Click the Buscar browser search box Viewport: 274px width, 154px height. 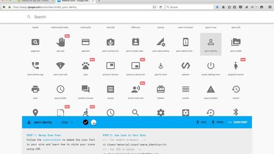[x=189, y=7]
